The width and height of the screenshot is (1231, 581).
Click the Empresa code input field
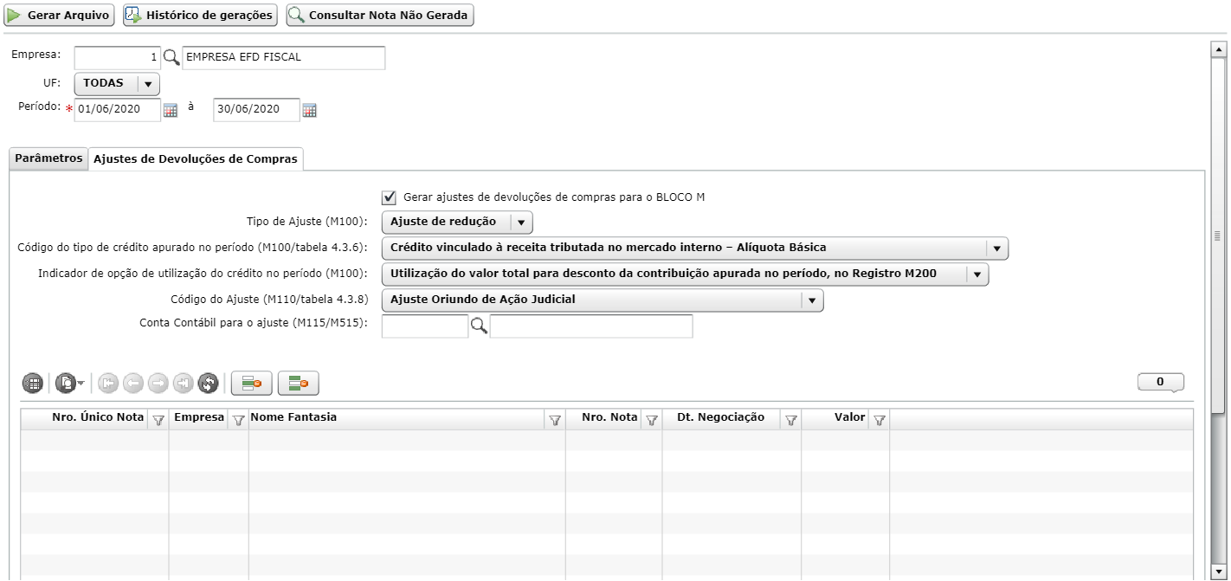pyautogui.click(x=118, y=58)
